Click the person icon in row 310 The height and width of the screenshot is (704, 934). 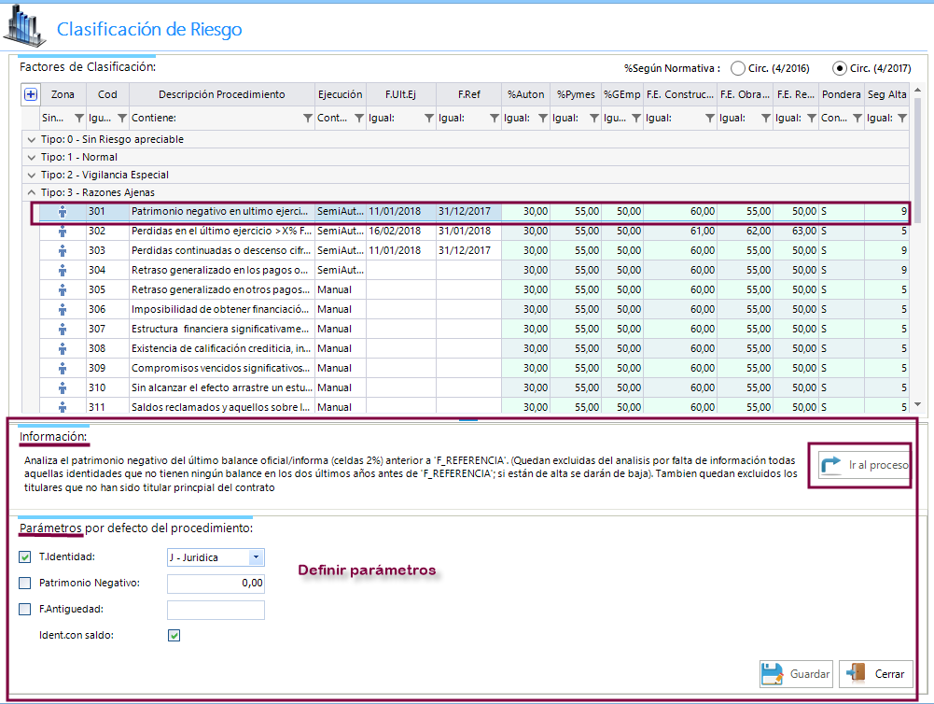[63, 388]
